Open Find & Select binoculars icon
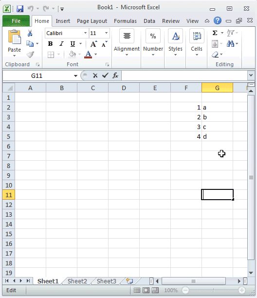Viewport: 257px width, 298px height. 230,44
